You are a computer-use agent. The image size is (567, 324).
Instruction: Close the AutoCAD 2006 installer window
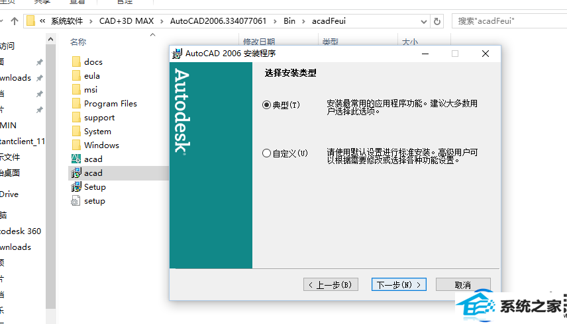tap(486, 54)
